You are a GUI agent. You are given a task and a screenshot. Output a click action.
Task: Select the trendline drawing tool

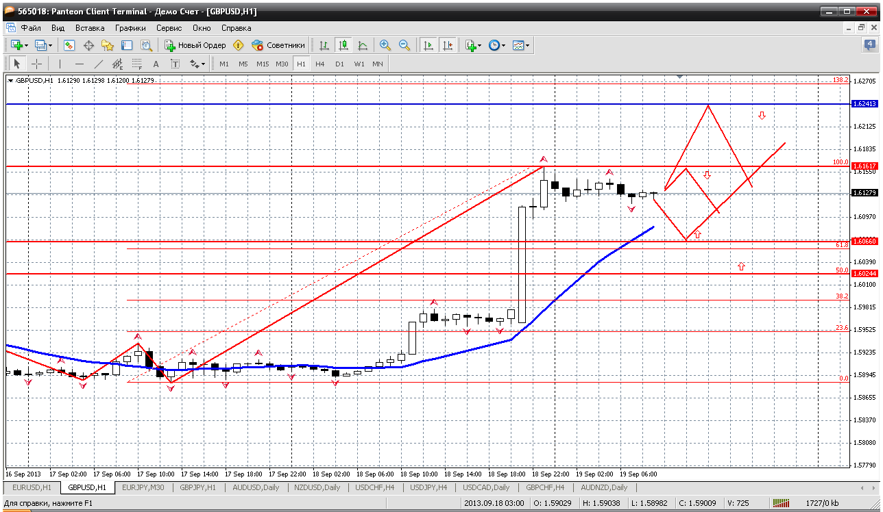[99, 64]
